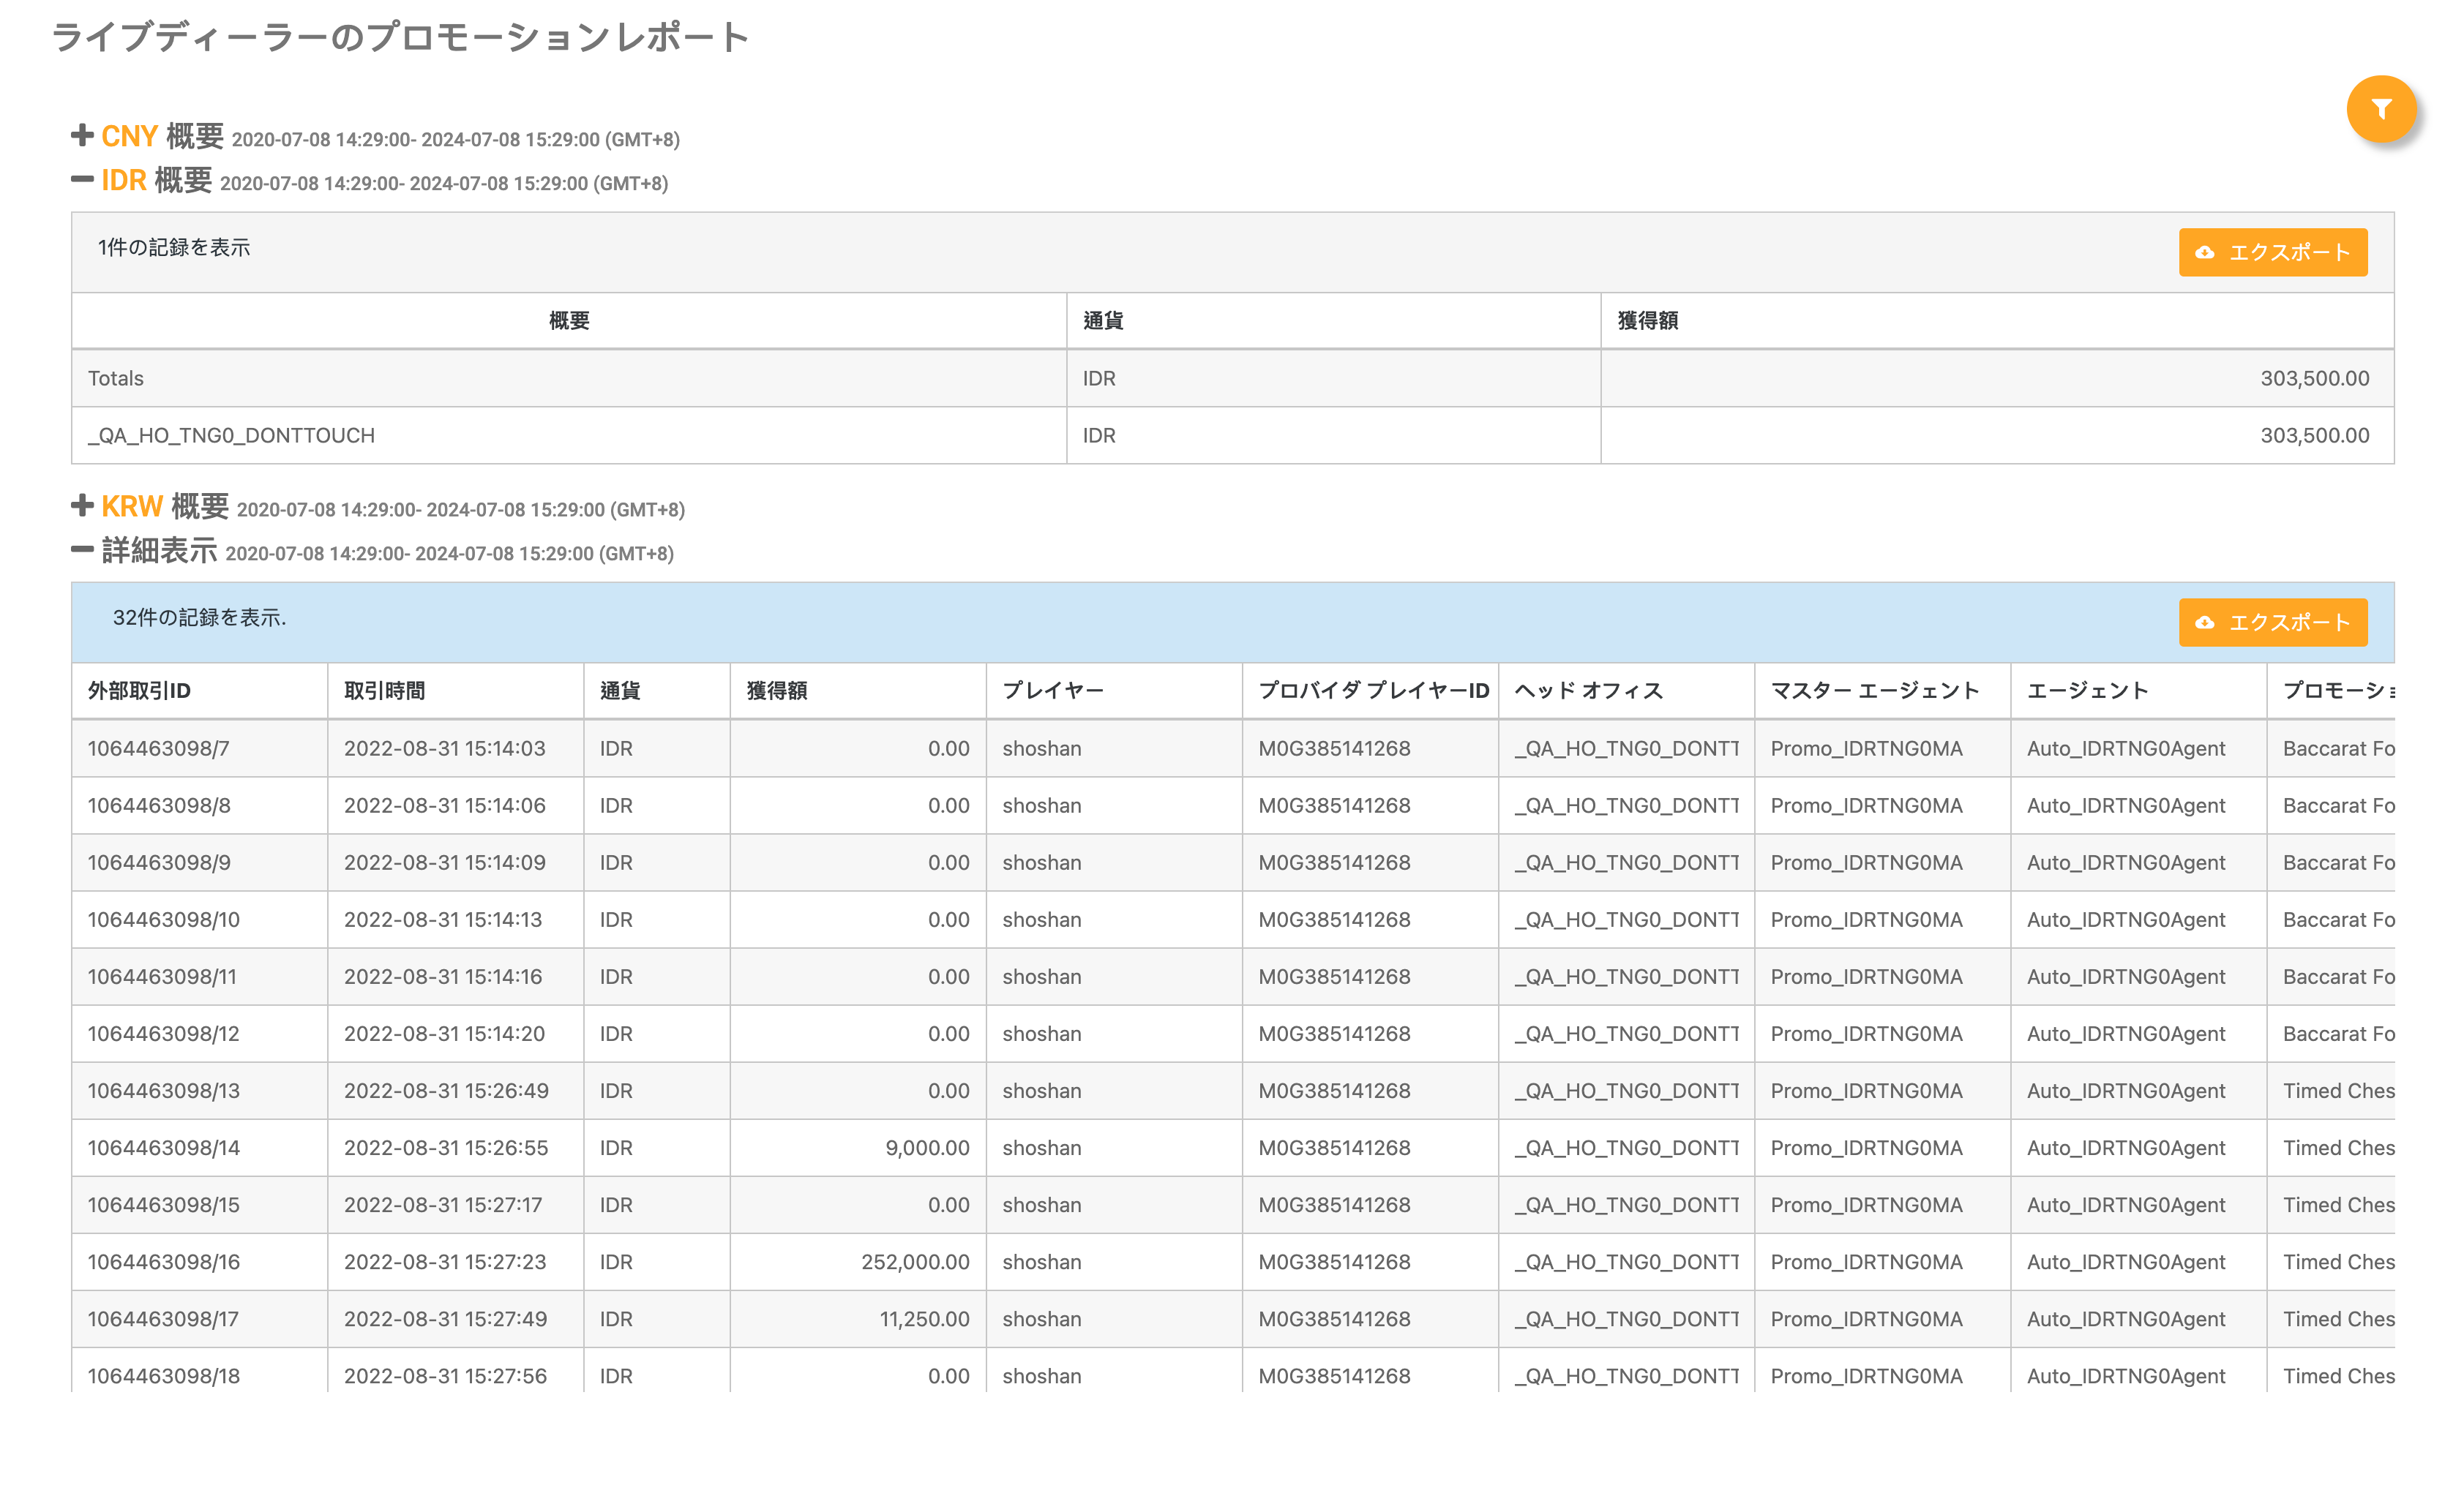2464x1504 pixels.
Task: Click the plus icon next to CNY 概要
Action: coord(81,135)
